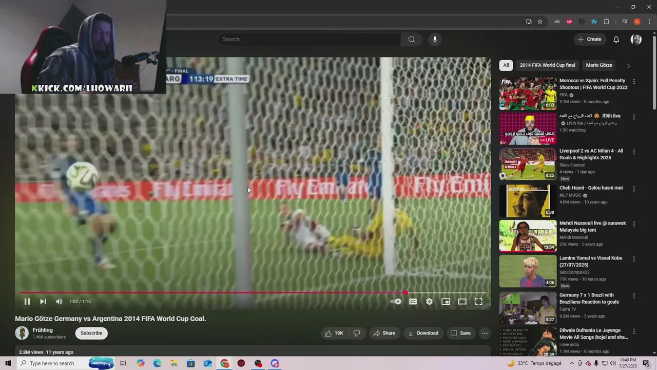Install the page as app icon in address bar
The height and width of the screenshot is (370, 657).
[x=529, y=22]
